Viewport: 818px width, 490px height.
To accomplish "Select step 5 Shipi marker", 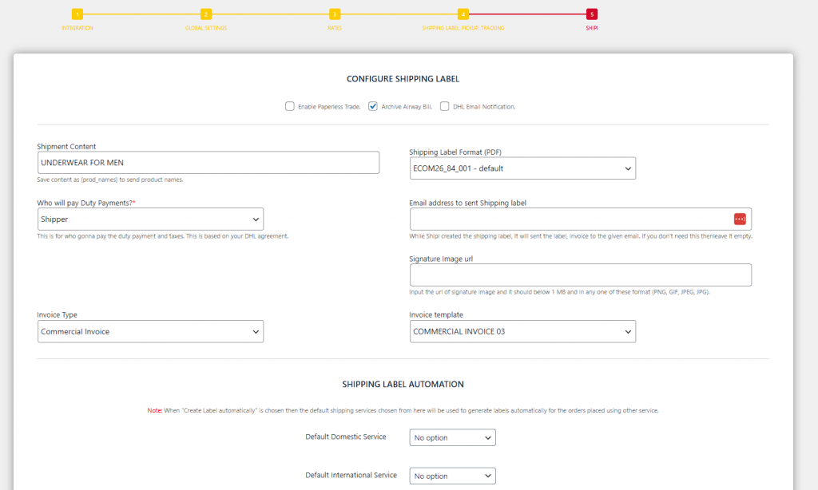I will coord(591,14).
